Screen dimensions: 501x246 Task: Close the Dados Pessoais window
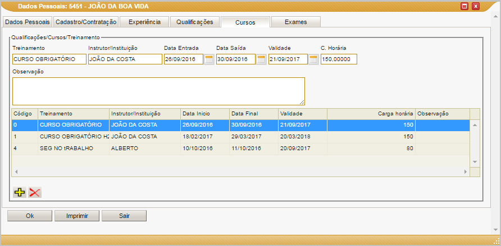pos(476,6)
